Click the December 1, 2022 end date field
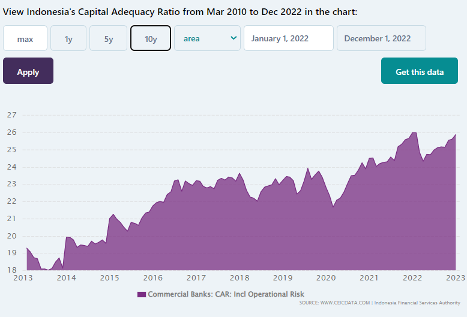The width and height of the screenshot is (467, 317). pos(381,39)
